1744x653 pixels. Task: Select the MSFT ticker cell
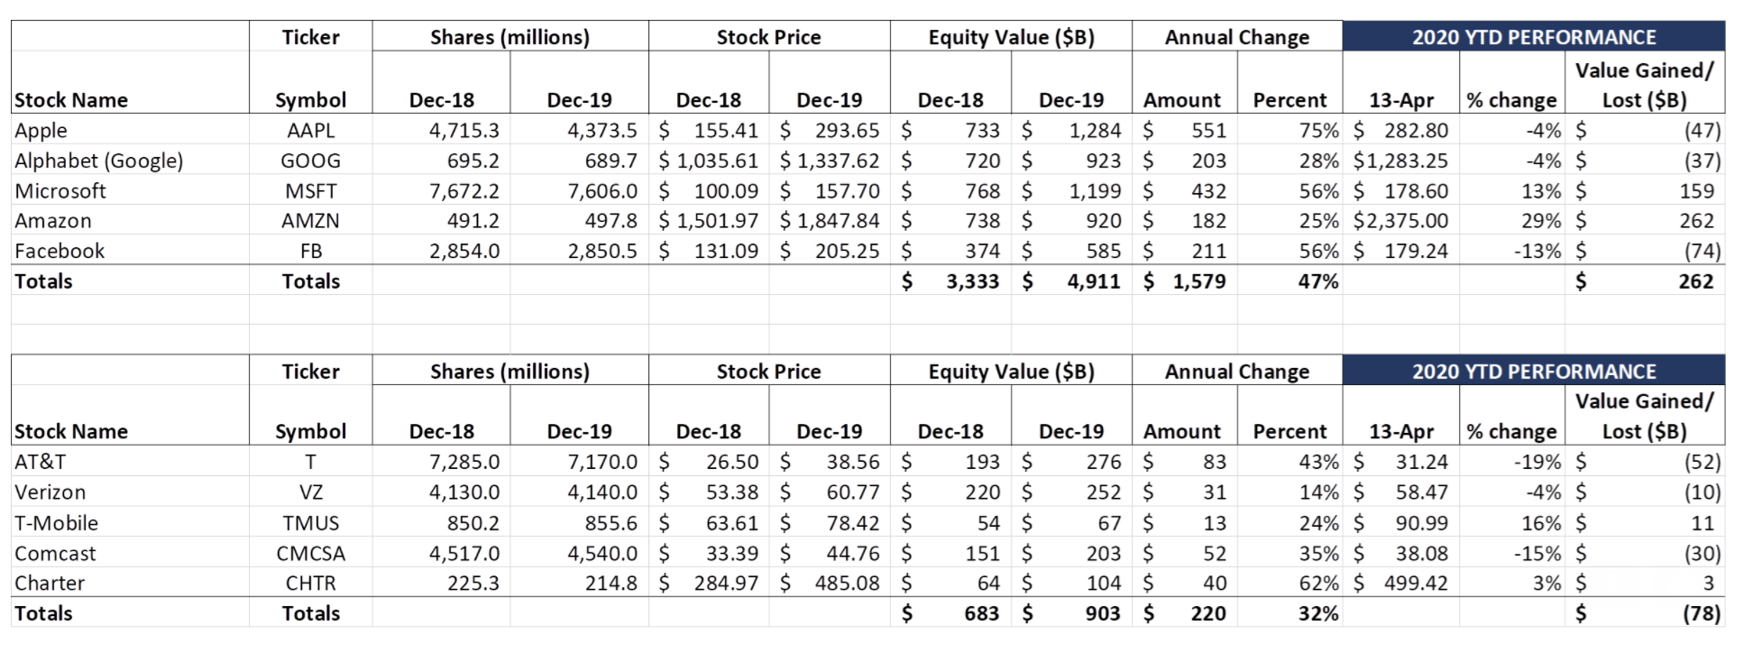point(310,191)
